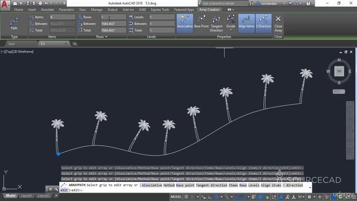
Task: Open the Annotate ribbon tab
Action: pos(47,9)
